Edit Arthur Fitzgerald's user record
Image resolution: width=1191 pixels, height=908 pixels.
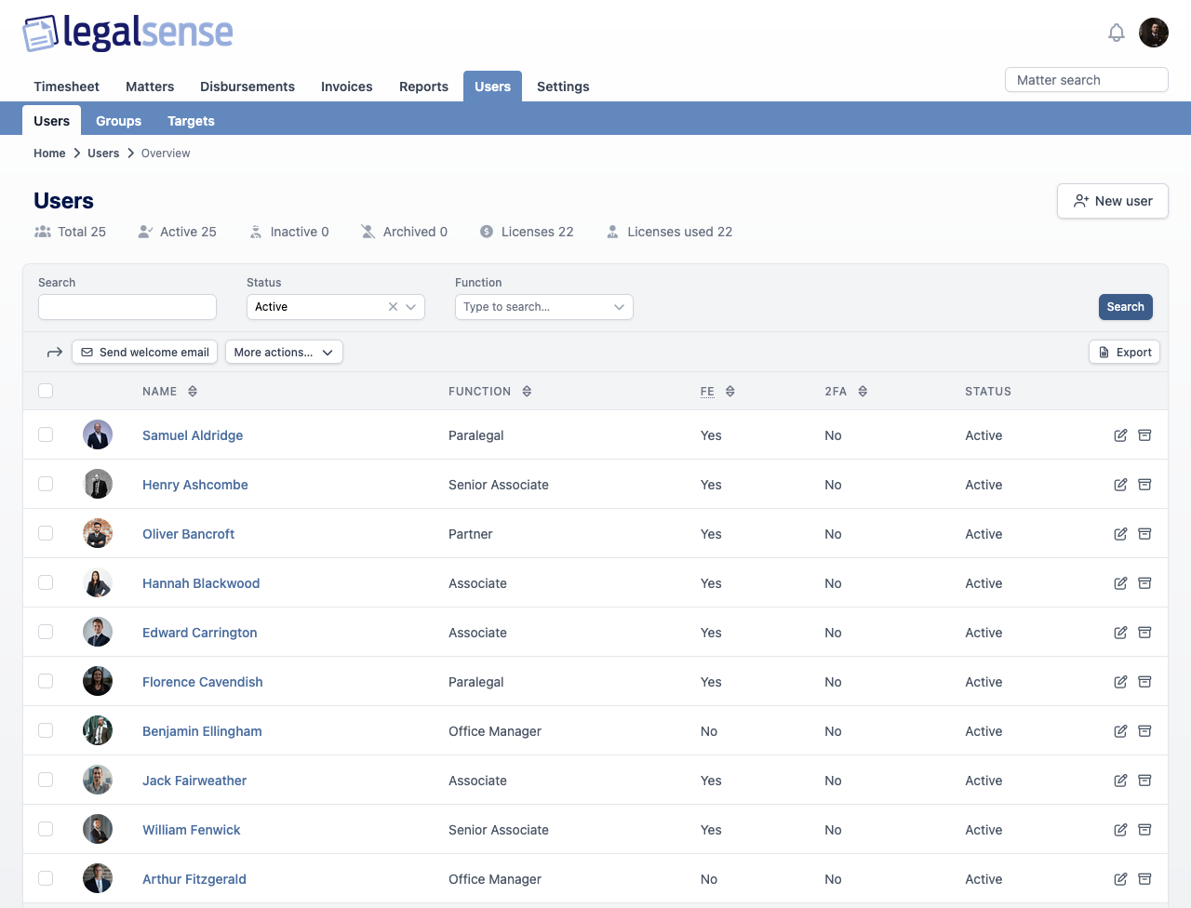point(1120,879)
